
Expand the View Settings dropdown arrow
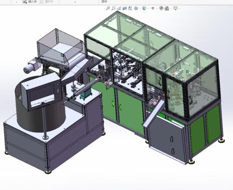tap(180, 8)
